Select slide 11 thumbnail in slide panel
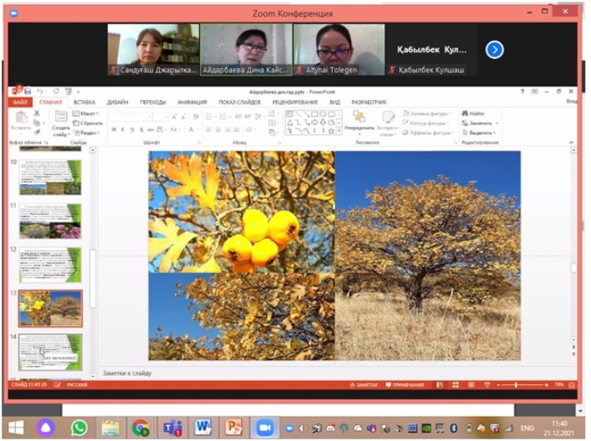This screenshot has width=591, height=441. pos(50,220)
